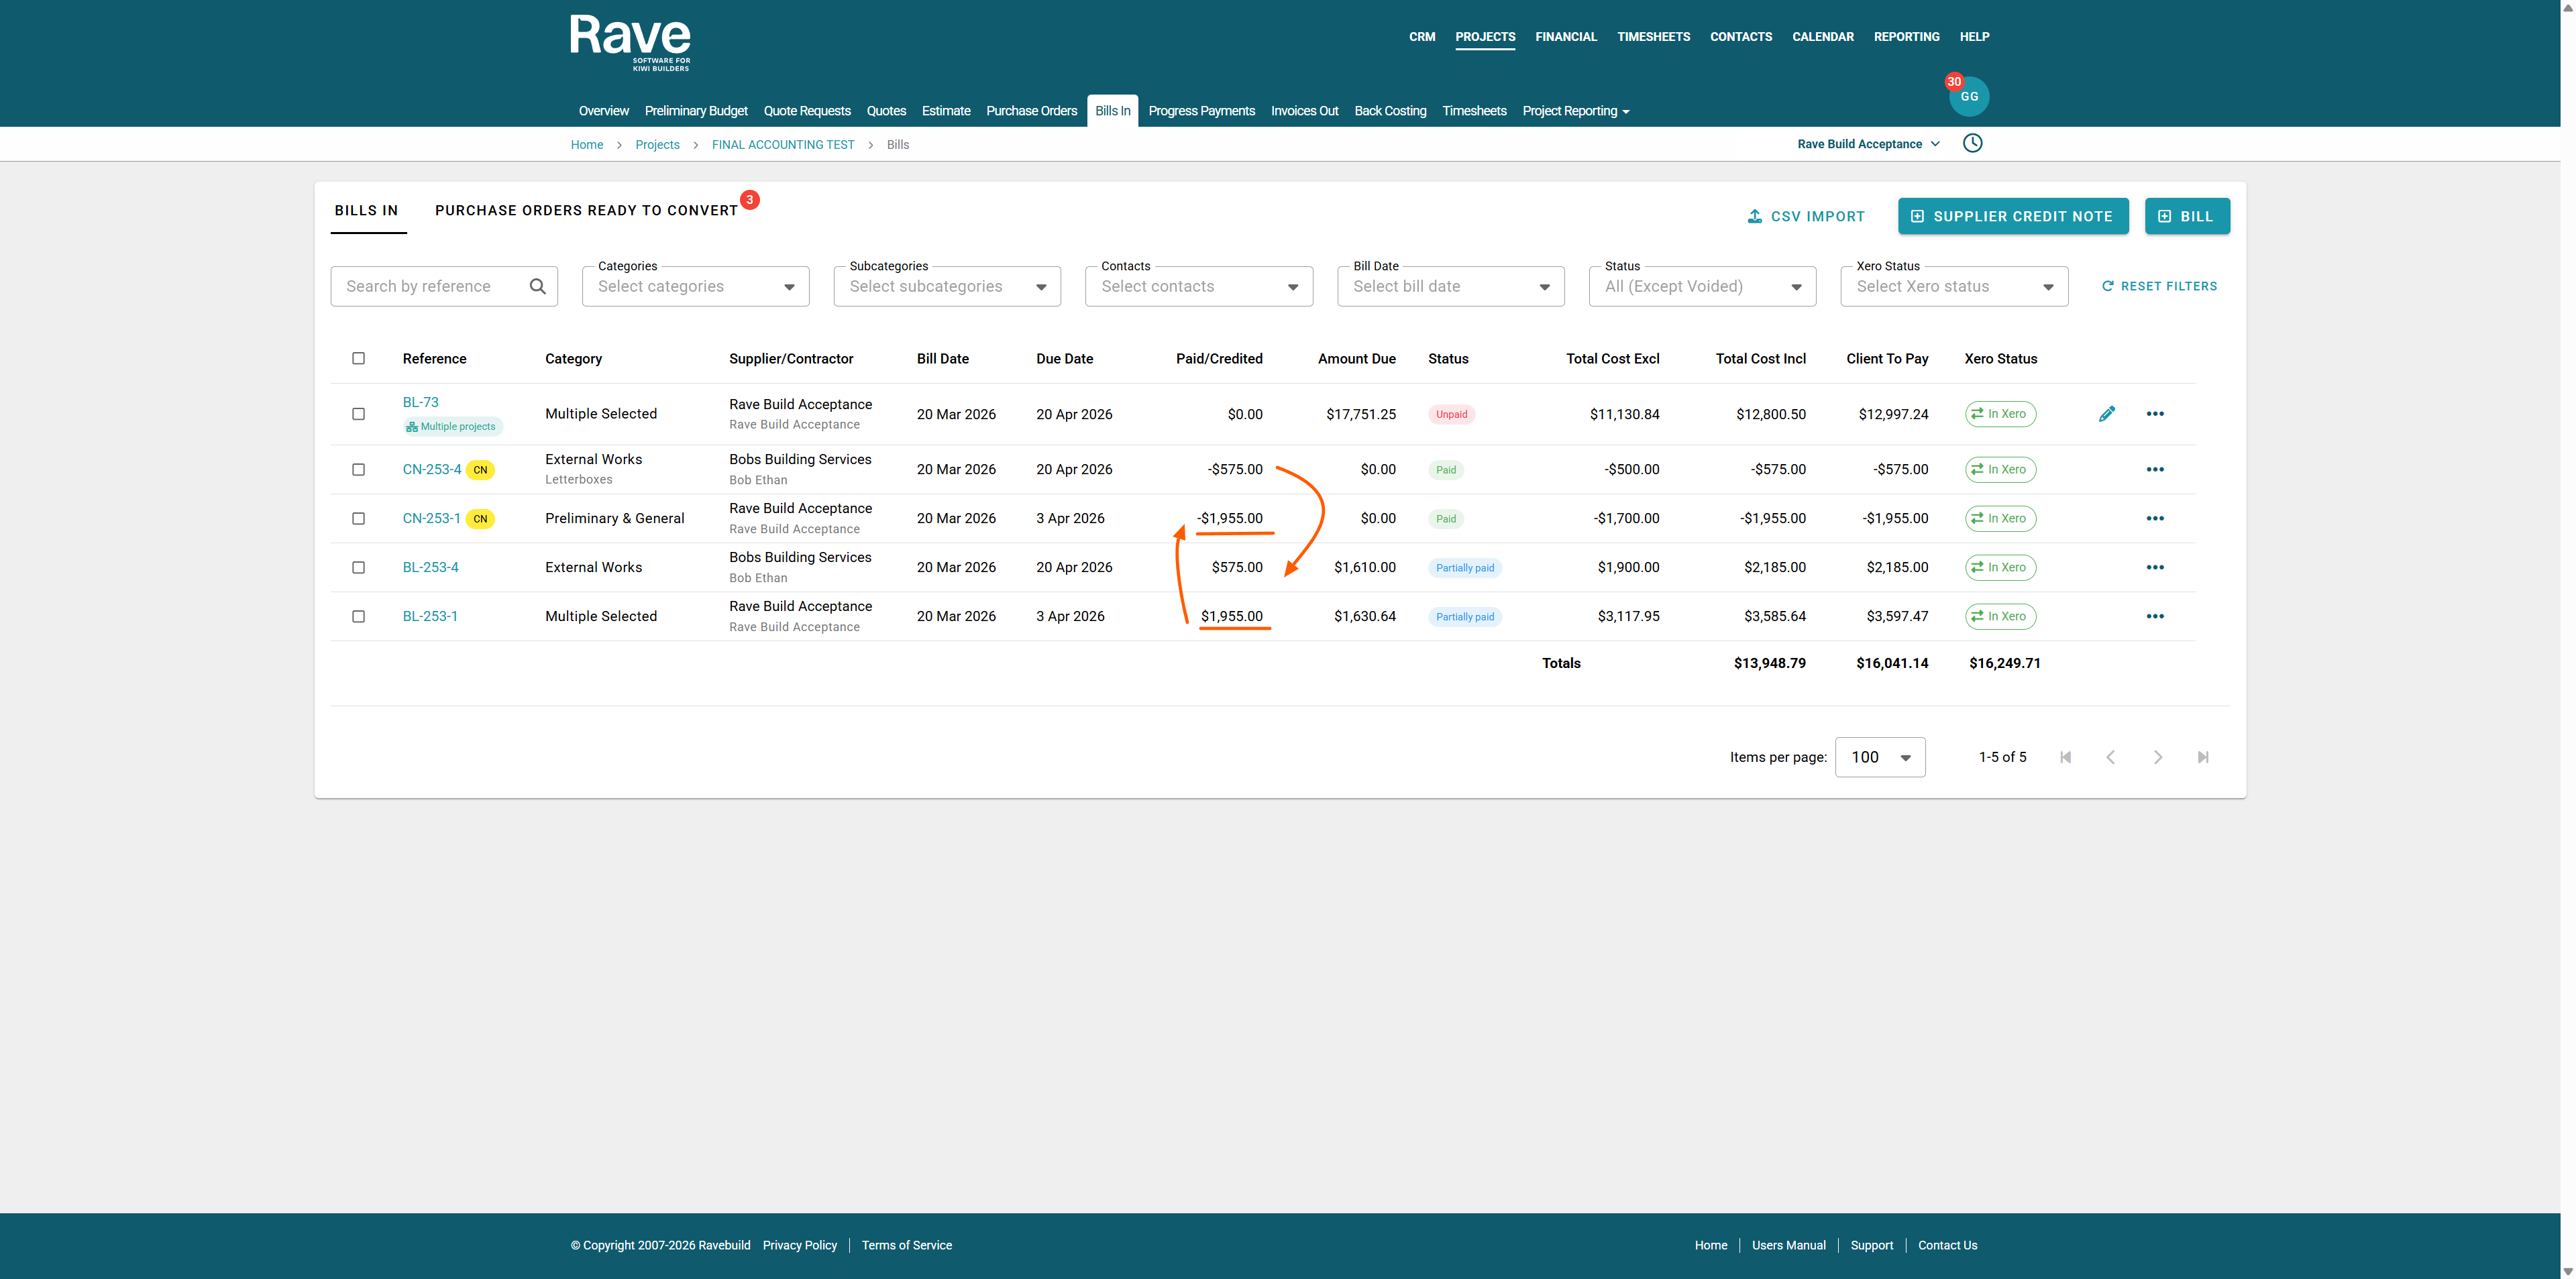Switch to Purchase Orders Ready To Convert tab
Image resolution: width=2576 pixels, height=1279 pixels.
[x=586, y=210]
